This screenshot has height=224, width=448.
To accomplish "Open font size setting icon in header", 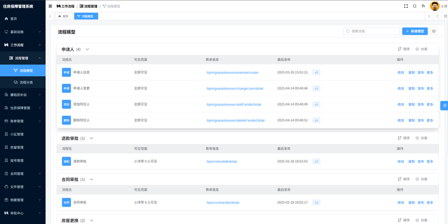I will tap(423, 6).
